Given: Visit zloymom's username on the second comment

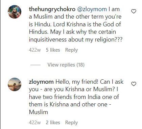Looking at the screenshot, I should click(41, 82).
